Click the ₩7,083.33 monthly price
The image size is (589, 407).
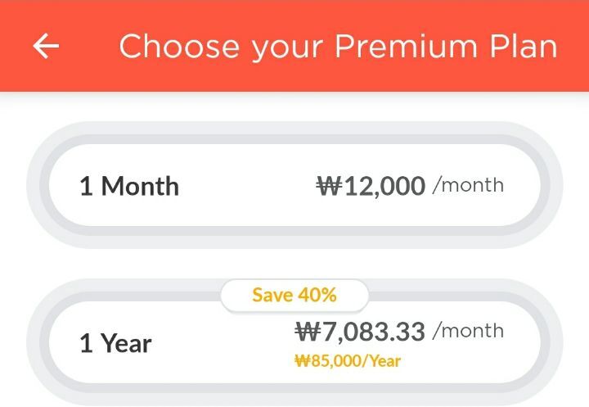360,332
